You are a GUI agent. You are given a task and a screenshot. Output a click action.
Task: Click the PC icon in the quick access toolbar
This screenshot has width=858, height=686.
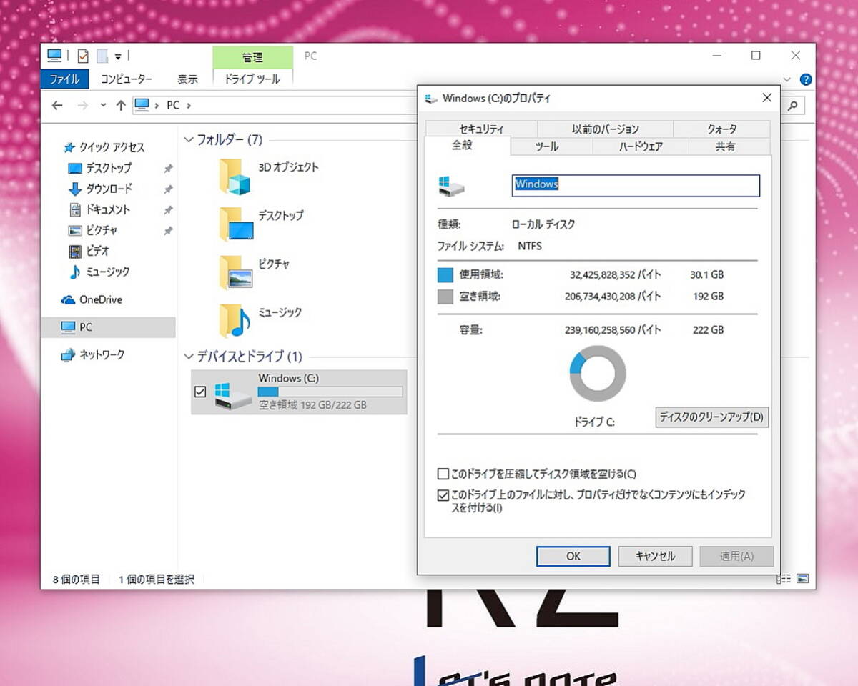[x=54, y=56]
